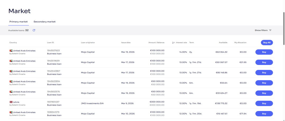Click the Term column header
285x121 pixels.
tap(191, 43)
